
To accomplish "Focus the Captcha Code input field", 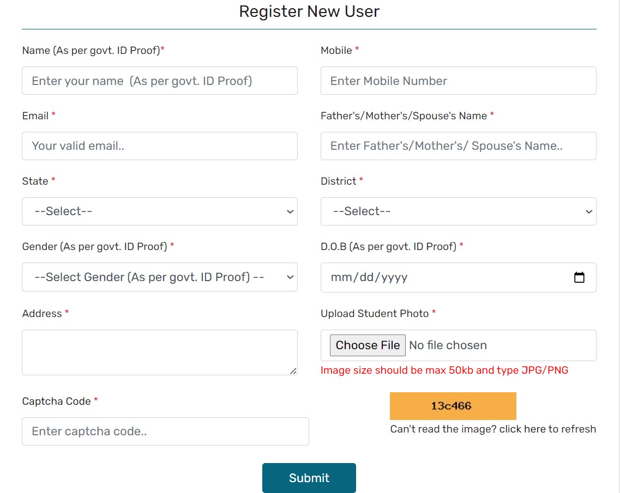I will 165,431.
